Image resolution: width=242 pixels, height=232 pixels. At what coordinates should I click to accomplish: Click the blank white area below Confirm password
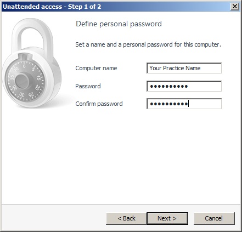point(147,155)
